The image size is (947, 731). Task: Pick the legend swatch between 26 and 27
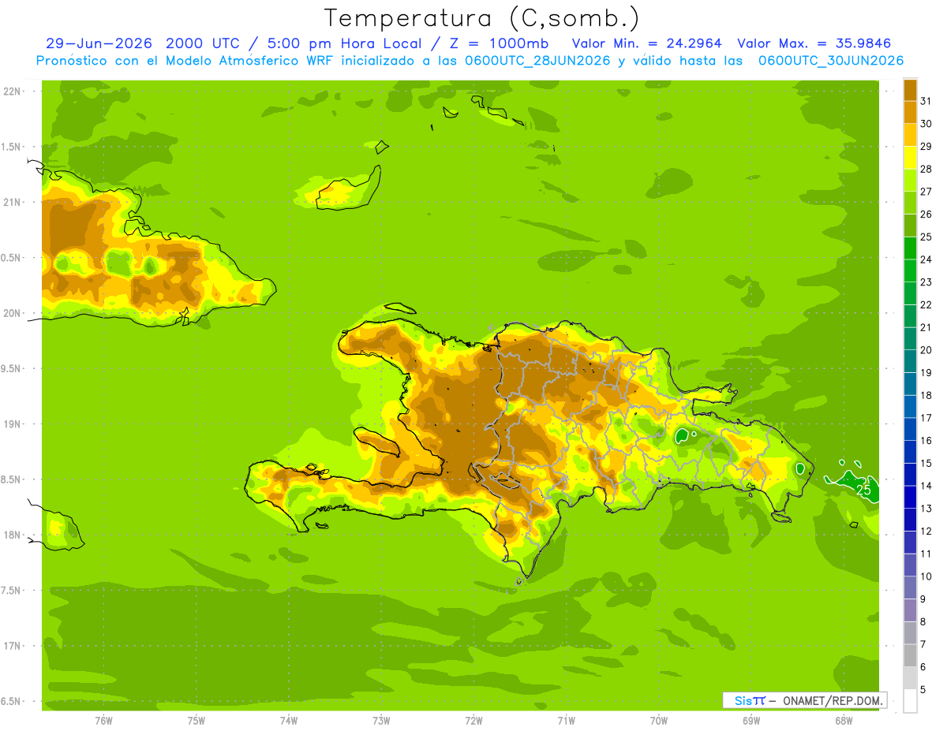[x=910, y=203]
